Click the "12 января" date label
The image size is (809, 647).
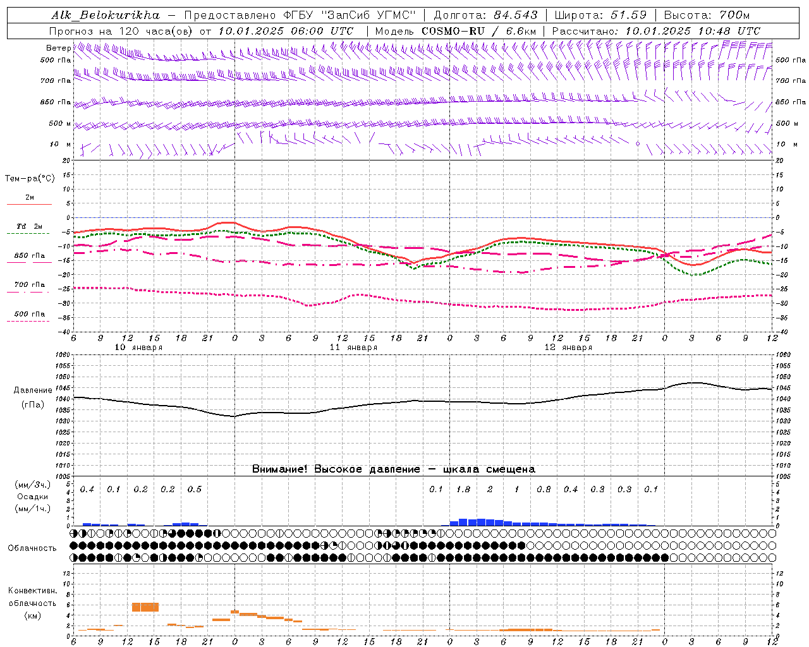pyautogui.click(x=568, y=348)
